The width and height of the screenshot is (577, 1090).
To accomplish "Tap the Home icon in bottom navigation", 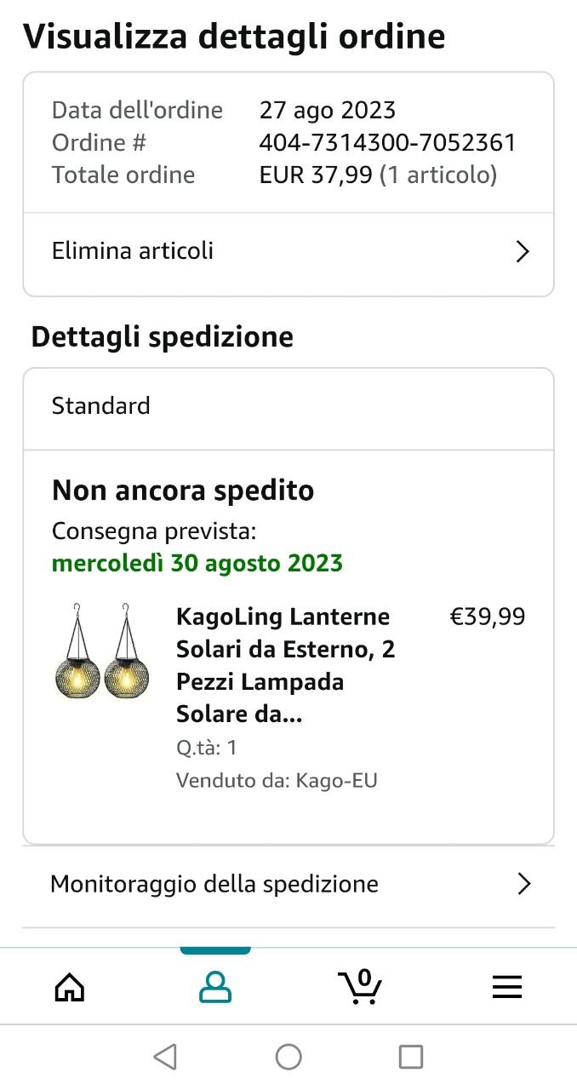I will coord(70,987).
